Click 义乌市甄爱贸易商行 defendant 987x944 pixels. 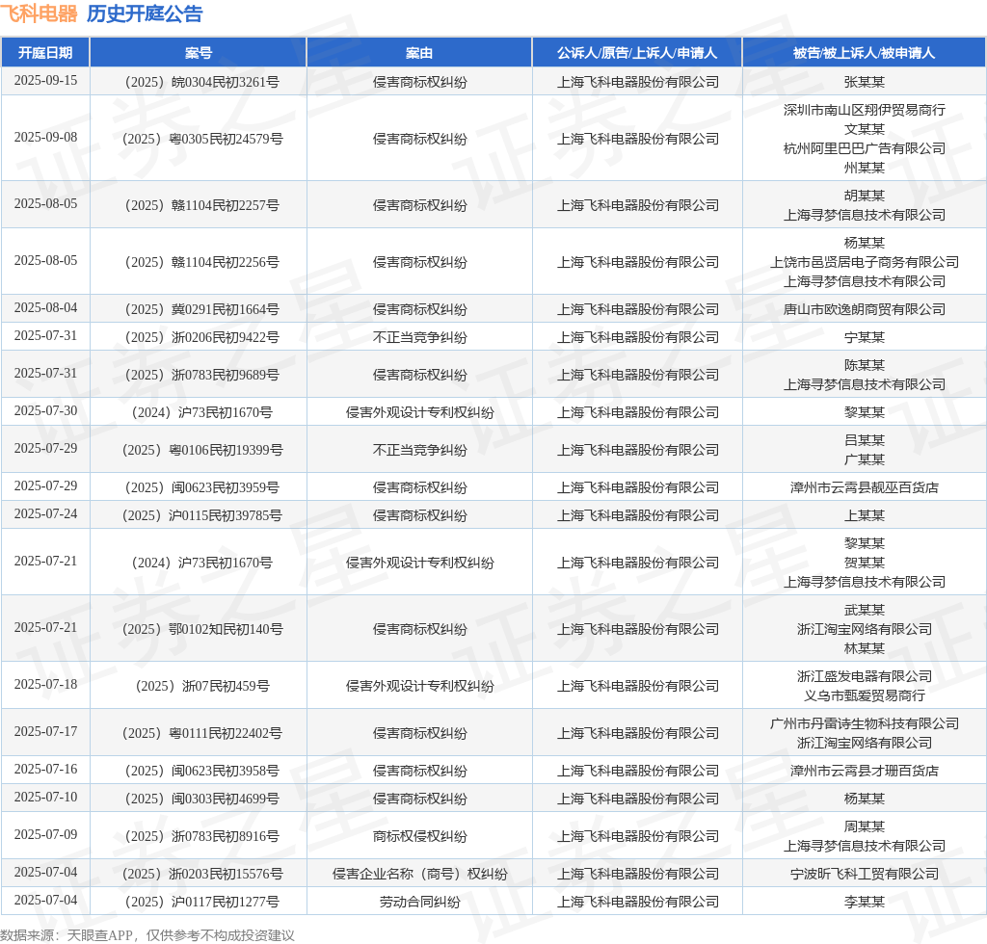[x=865, y=695]
